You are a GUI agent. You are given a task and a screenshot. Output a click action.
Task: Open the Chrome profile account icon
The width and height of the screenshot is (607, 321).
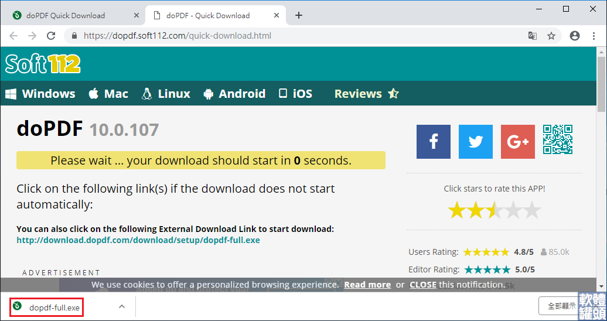(x=575, y=36)
